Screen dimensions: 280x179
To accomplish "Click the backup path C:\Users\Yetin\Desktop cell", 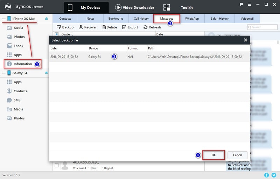I will pos(195,57).
